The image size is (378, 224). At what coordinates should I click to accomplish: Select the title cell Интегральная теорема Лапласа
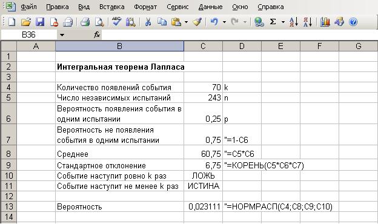coord(119,67)
